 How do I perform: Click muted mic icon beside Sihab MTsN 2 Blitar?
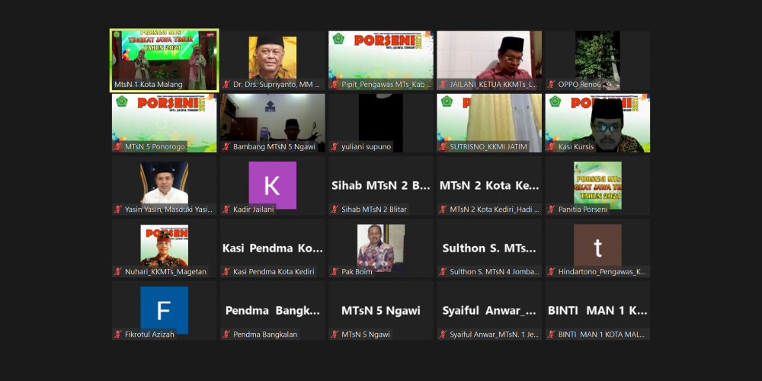coord(335,210)
